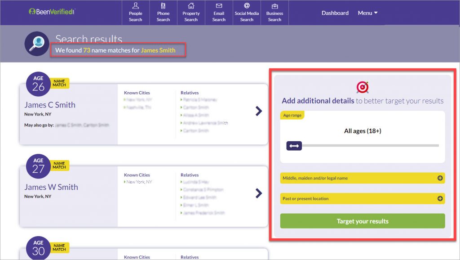Expand the Menu dropdown
This screenshot has width=460, height=260.
[x=367, y=13]
